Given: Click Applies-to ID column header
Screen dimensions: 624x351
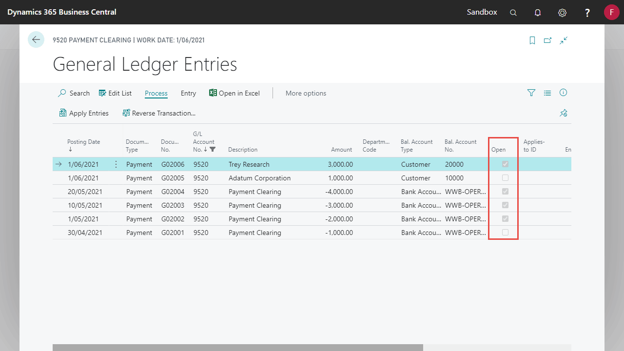Looking at the screenshot, I should (534, 146).
